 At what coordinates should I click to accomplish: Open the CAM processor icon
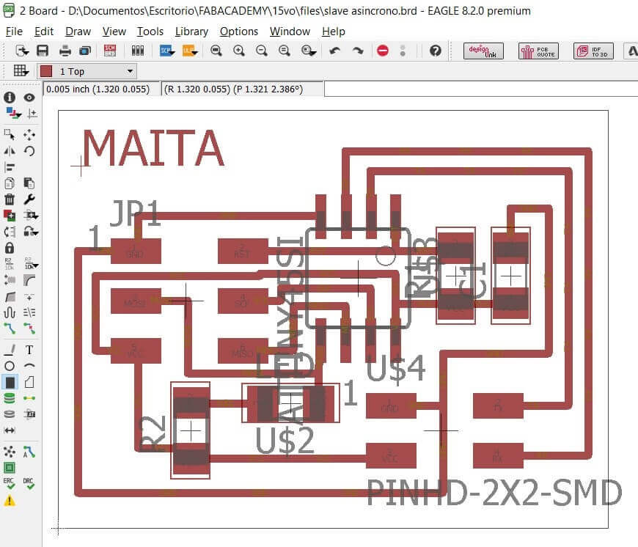click(85, 51)
